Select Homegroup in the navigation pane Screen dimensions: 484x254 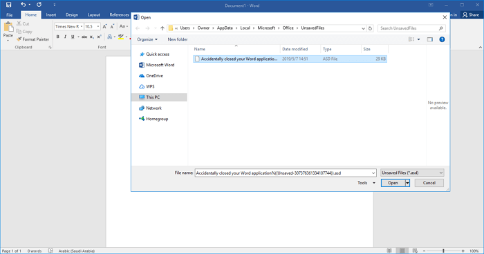tap(153, 119)
